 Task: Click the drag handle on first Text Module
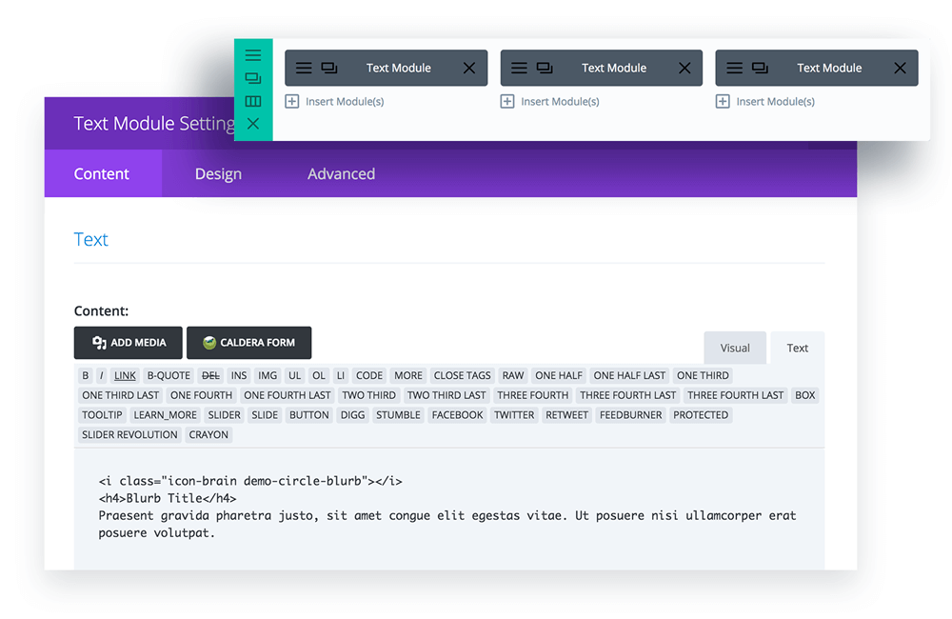[304, 68]
